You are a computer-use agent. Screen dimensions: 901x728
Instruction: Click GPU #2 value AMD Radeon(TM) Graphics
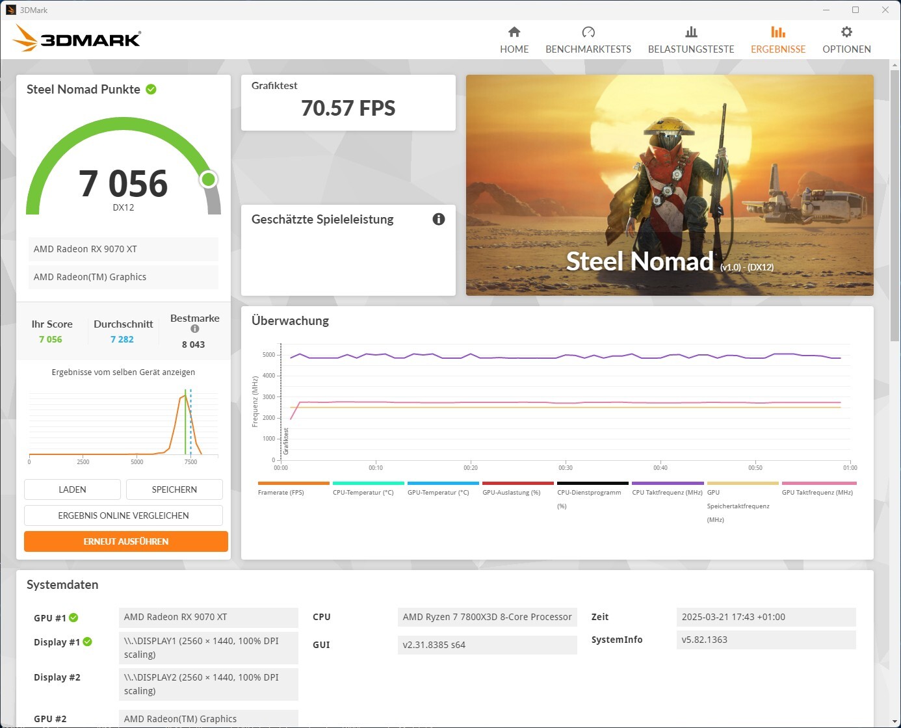point(209,719)
